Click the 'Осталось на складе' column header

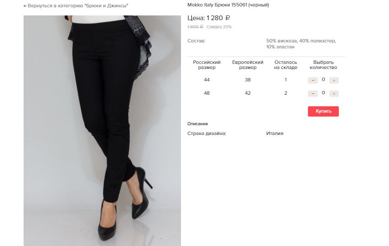pyautogui.click(x=286, y=65)
